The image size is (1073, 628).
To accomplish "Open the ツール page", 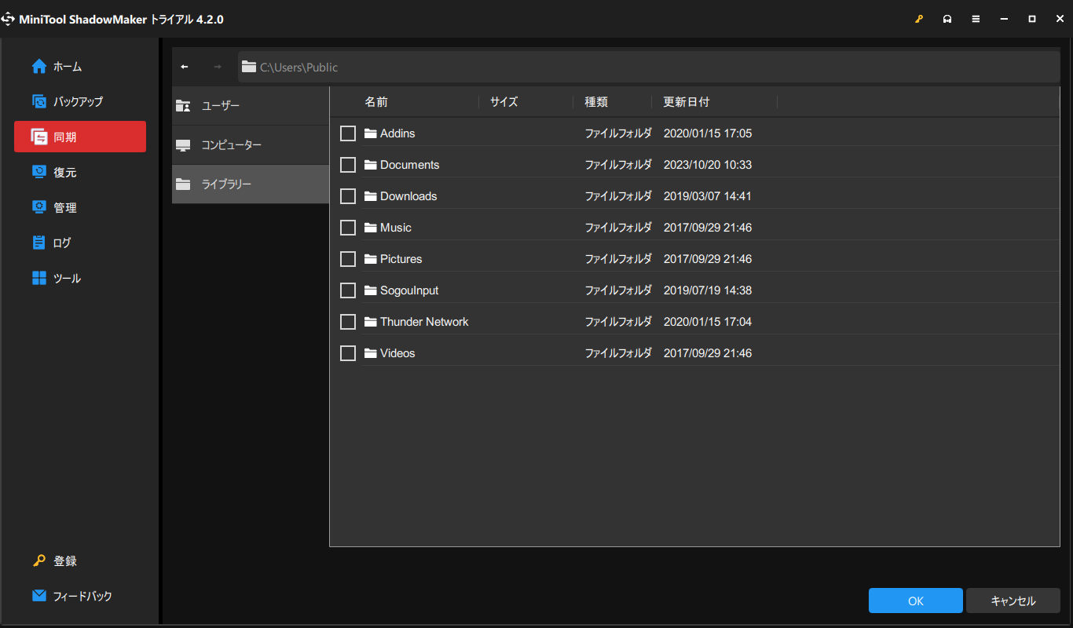I will (x=80, y=278).
